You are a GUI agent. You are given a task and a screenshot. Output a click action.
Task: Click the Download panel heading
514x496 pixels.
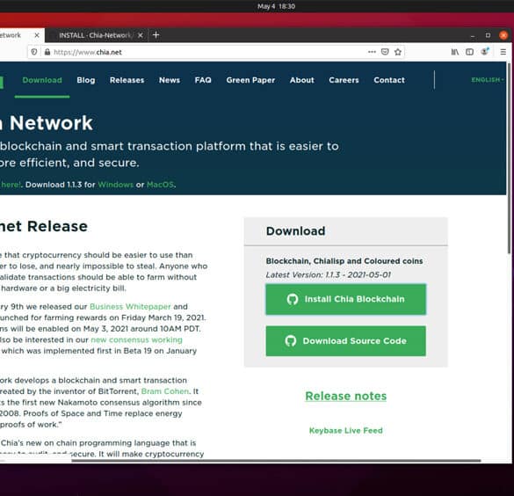(296, 231)
